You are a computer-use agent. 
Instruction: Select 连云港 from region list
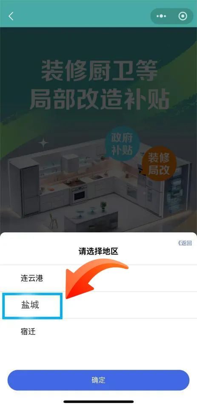point(99,278)
